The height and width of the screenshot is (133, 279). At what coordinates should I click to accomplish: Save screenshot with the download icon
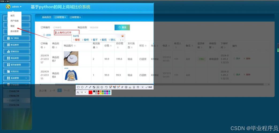pyautogui.click(x=130, y=87)
